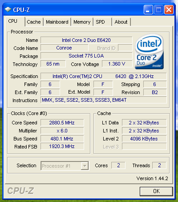
Task: Click the Ext. Family value 6
Action: (50, 92)
